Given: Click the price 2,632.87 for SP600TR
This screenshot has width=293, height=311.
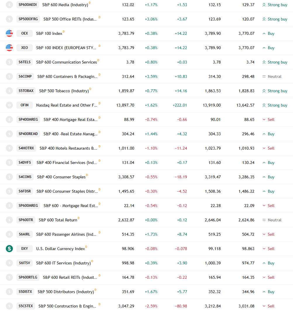Looking at the screenshot, I should (x=126, y=220).
